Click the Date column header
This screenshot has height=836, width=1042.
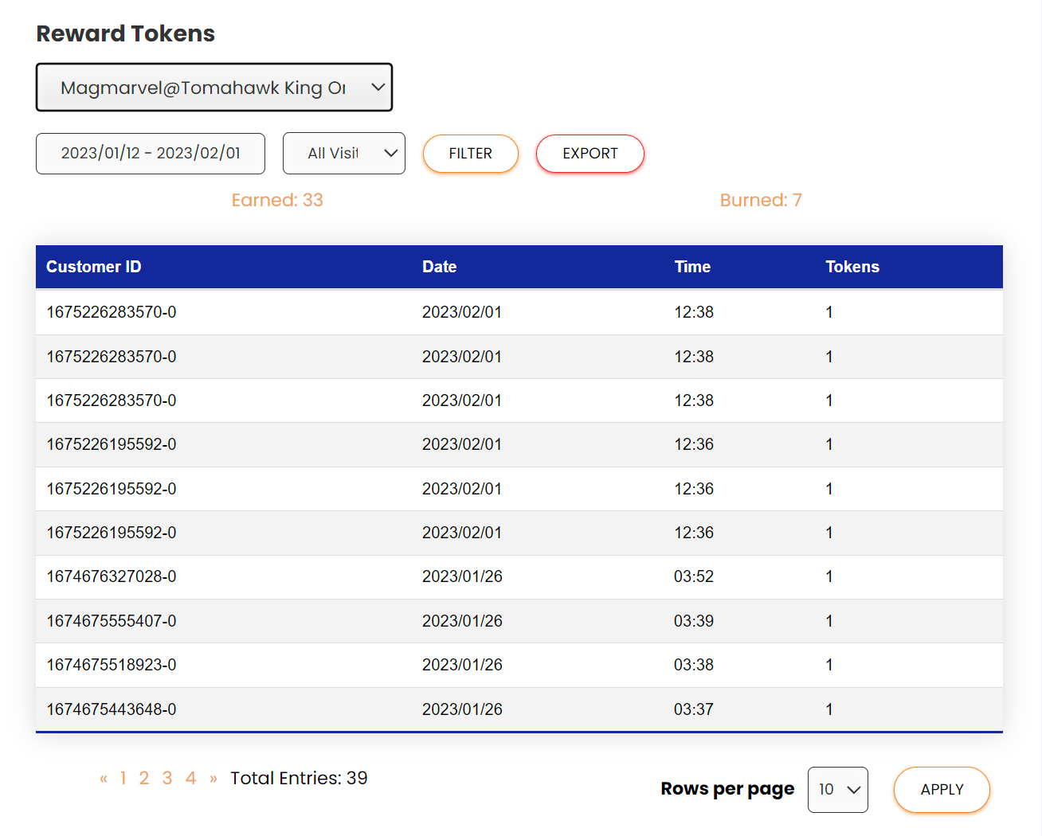tap(439, 267)
